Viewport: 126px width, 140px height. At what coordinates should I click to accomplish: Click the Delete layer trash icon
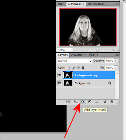(x=112, y=101)
